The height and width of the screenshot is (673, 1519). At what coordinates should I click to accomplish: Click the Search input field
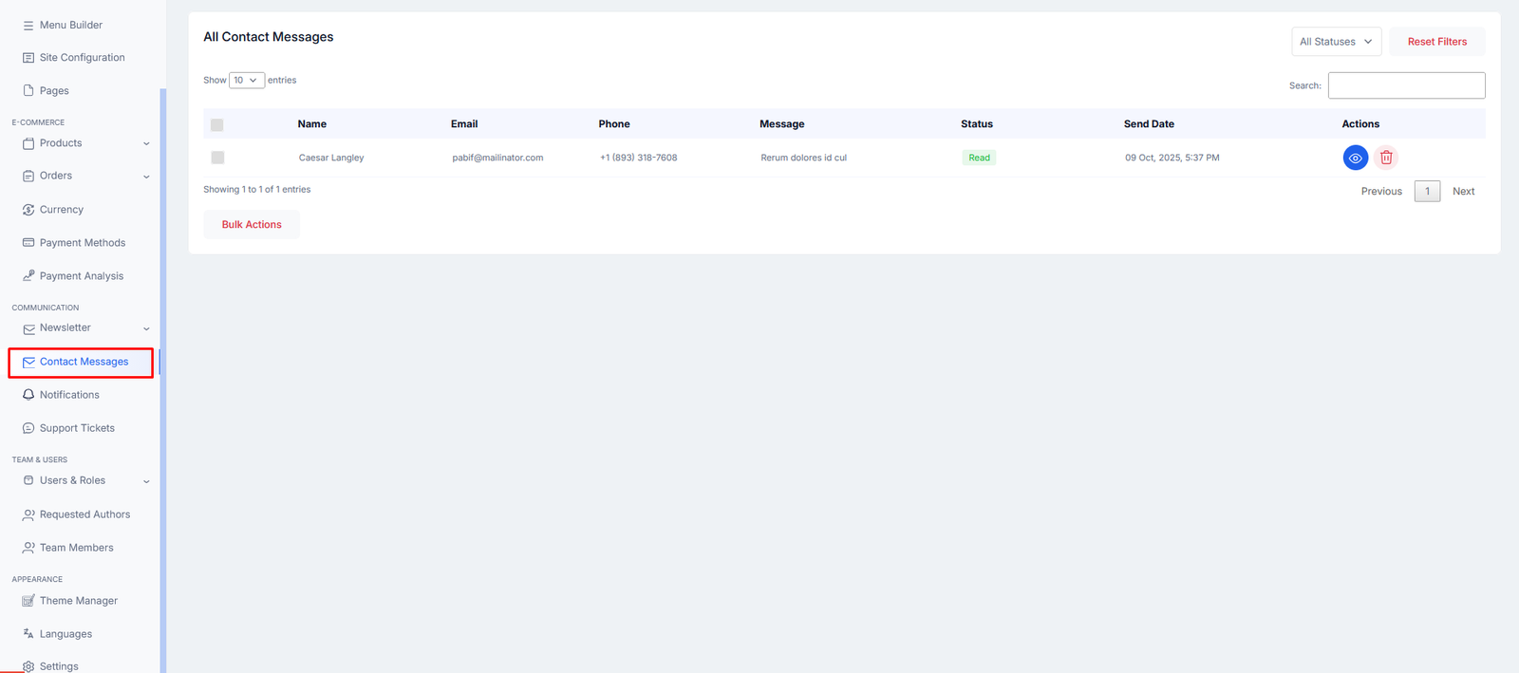pyautogui.click(x=1407, y=85)
